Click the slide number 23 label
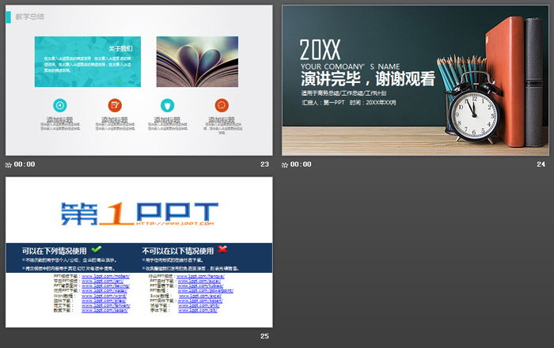 tap(264, 165)
